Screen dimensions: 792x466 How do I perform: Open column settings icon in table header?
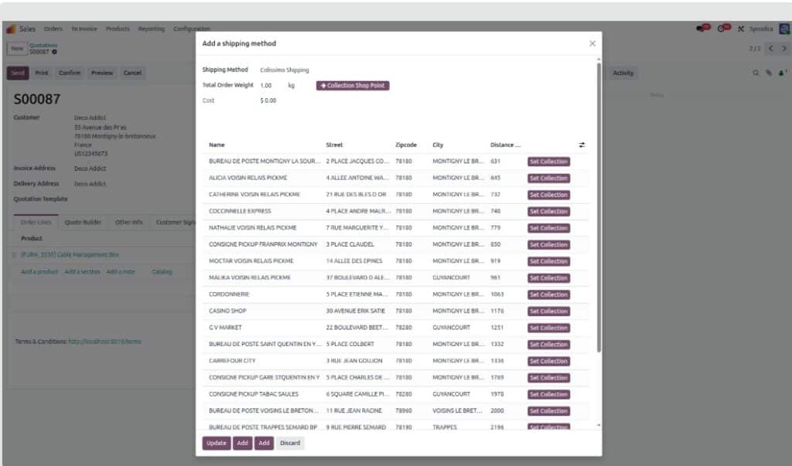click(582, 145)
